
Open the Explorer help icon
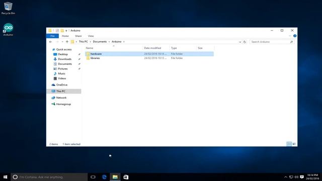click(295, 36)
